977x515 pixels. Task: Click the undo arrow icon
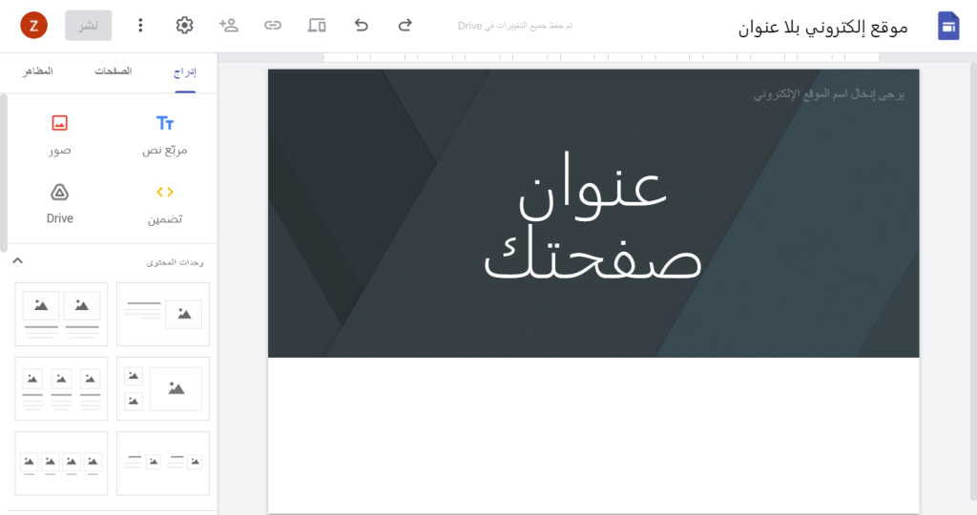pos(361,26)
